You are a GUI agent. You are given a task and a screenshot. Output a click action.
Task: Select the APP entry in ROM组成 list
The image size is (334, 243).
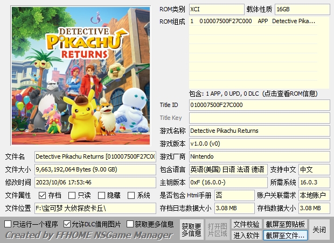click(x=253, y=22)
